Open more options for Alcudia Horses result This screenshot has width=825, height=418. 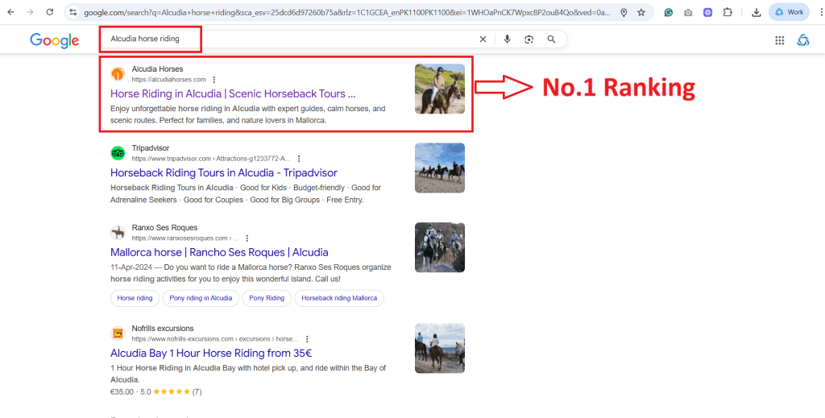[x=214, y=80]
